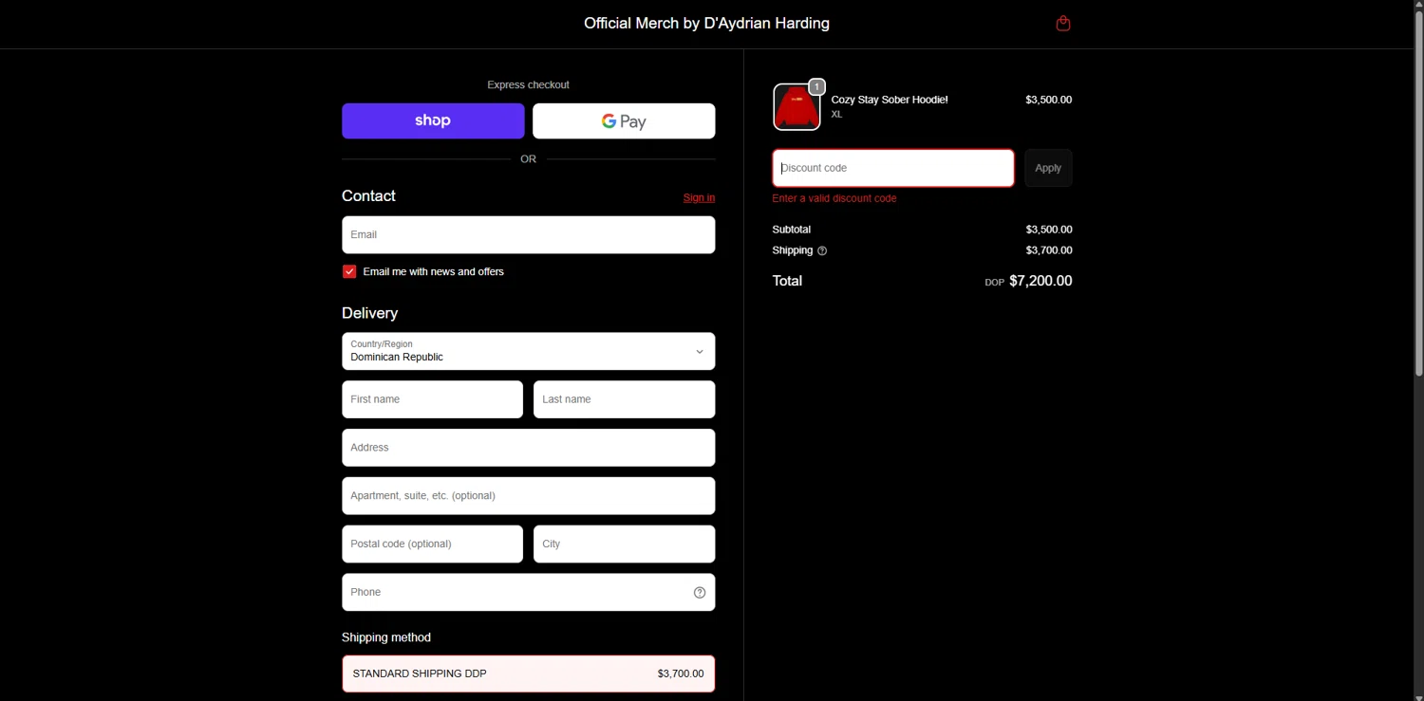Viewport: 1424px width, 701px height.
Task: Pay with Google Pay button
Action: 624,121
